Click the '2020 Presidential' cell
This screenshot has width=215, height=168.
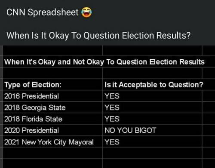(52, 130)
